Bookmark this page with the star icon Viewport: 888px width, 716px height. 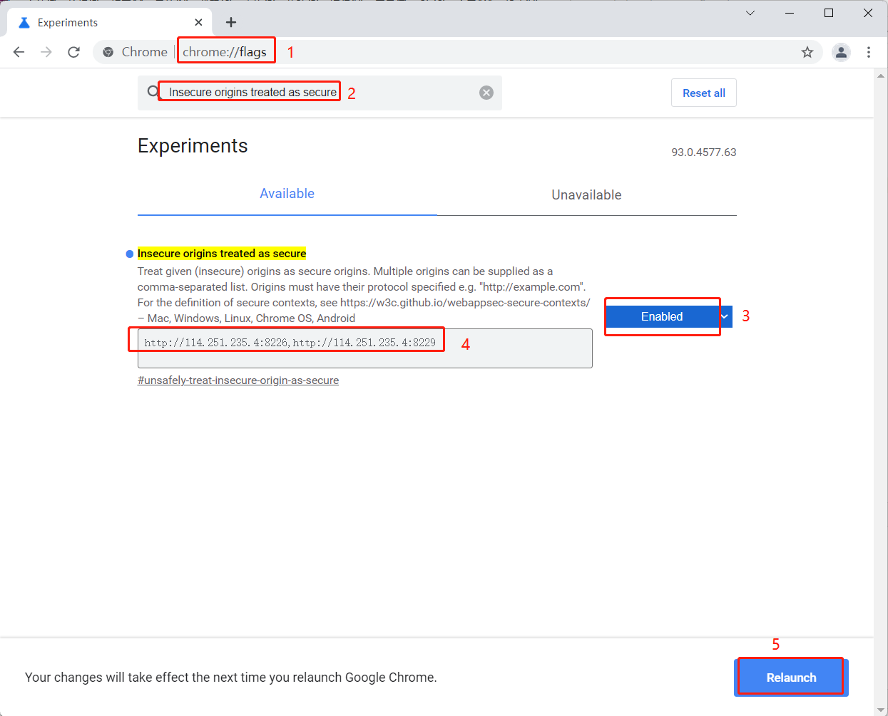pyautogui.click(x=807, y=52)
